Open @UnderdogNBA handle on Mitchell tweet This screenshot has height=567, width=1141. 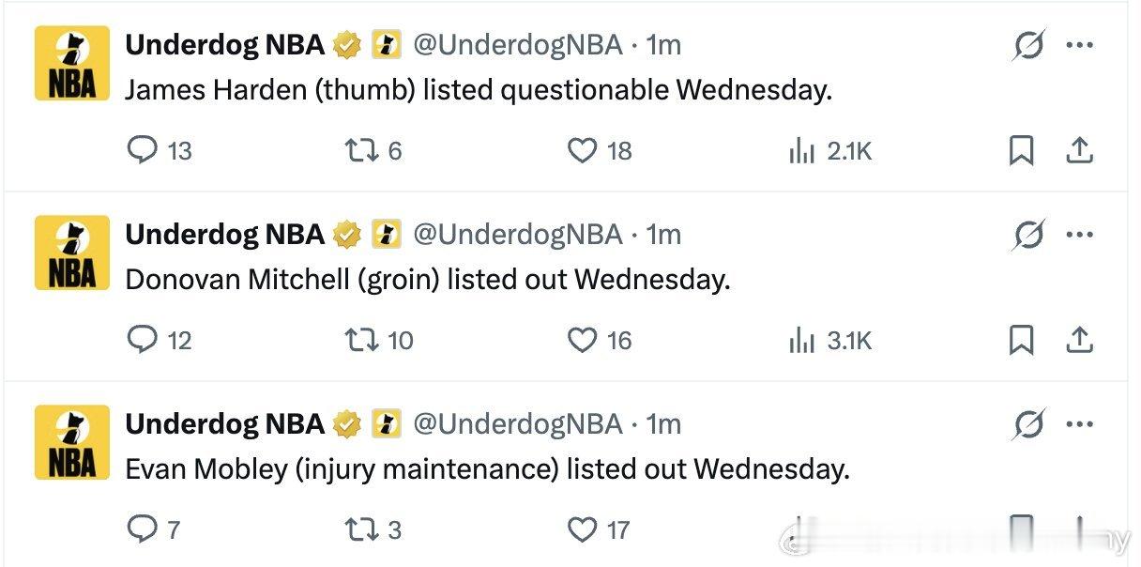[517, 235]
